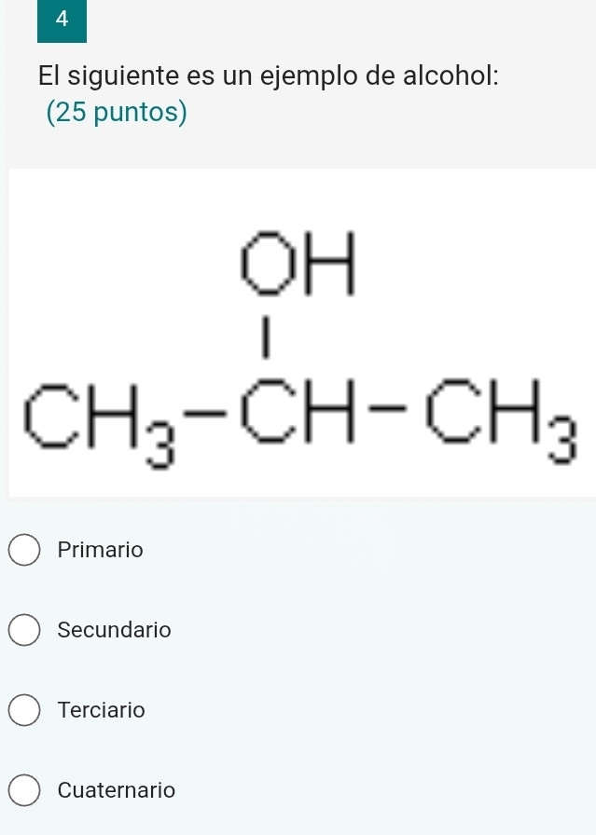Click the "Terciario" answer label text
596x835 pixels.
tap(102, 709)
